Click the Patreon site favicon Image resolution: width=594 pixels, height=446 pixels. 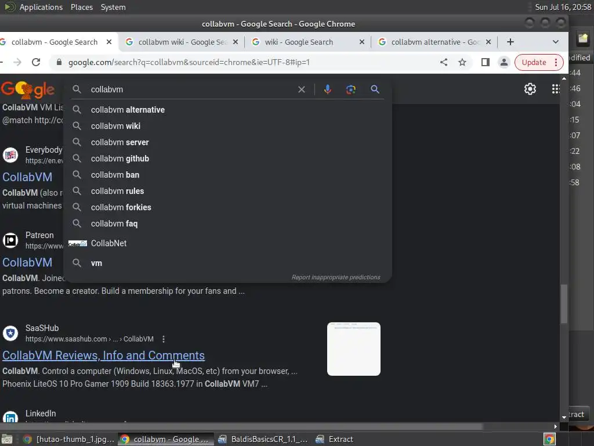pos(10,240)
